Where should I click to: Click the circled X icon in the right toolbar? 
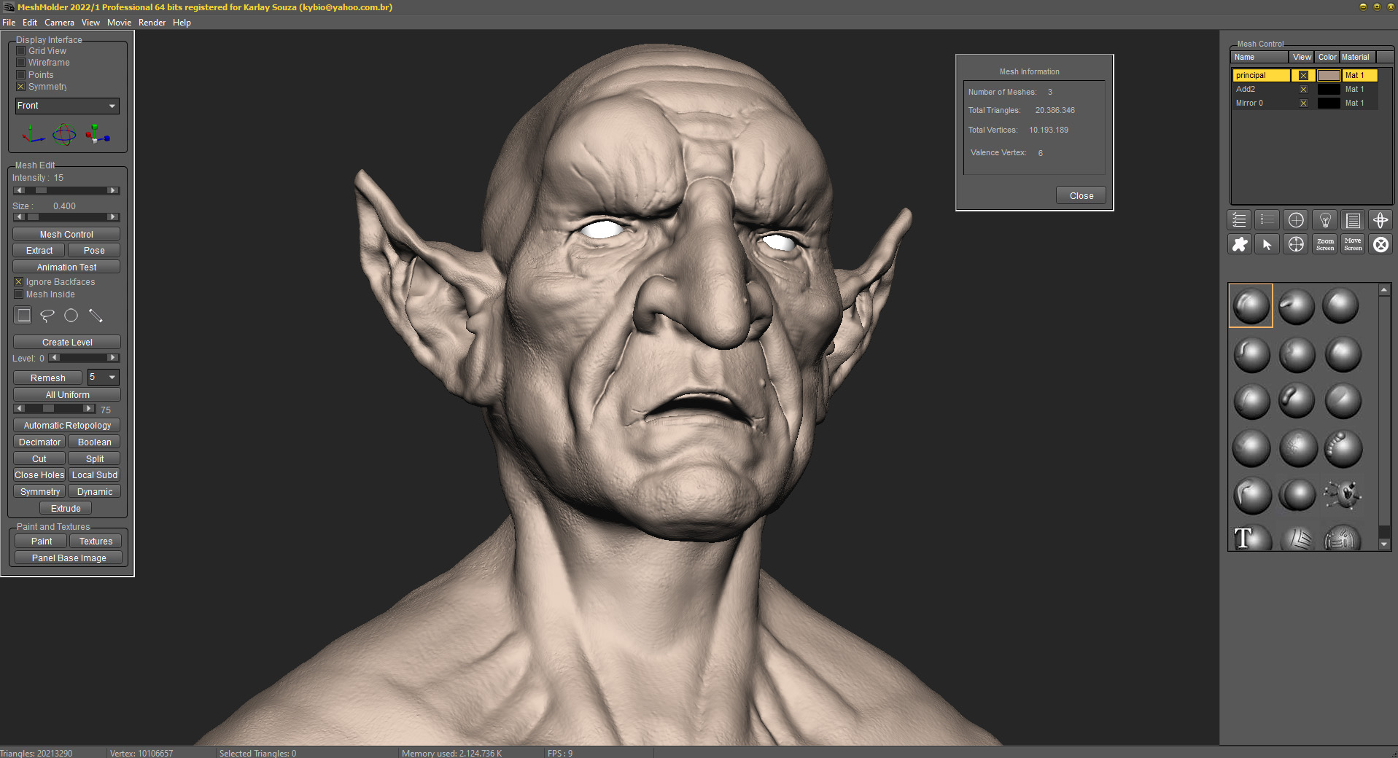click(x=1380, y=244)
